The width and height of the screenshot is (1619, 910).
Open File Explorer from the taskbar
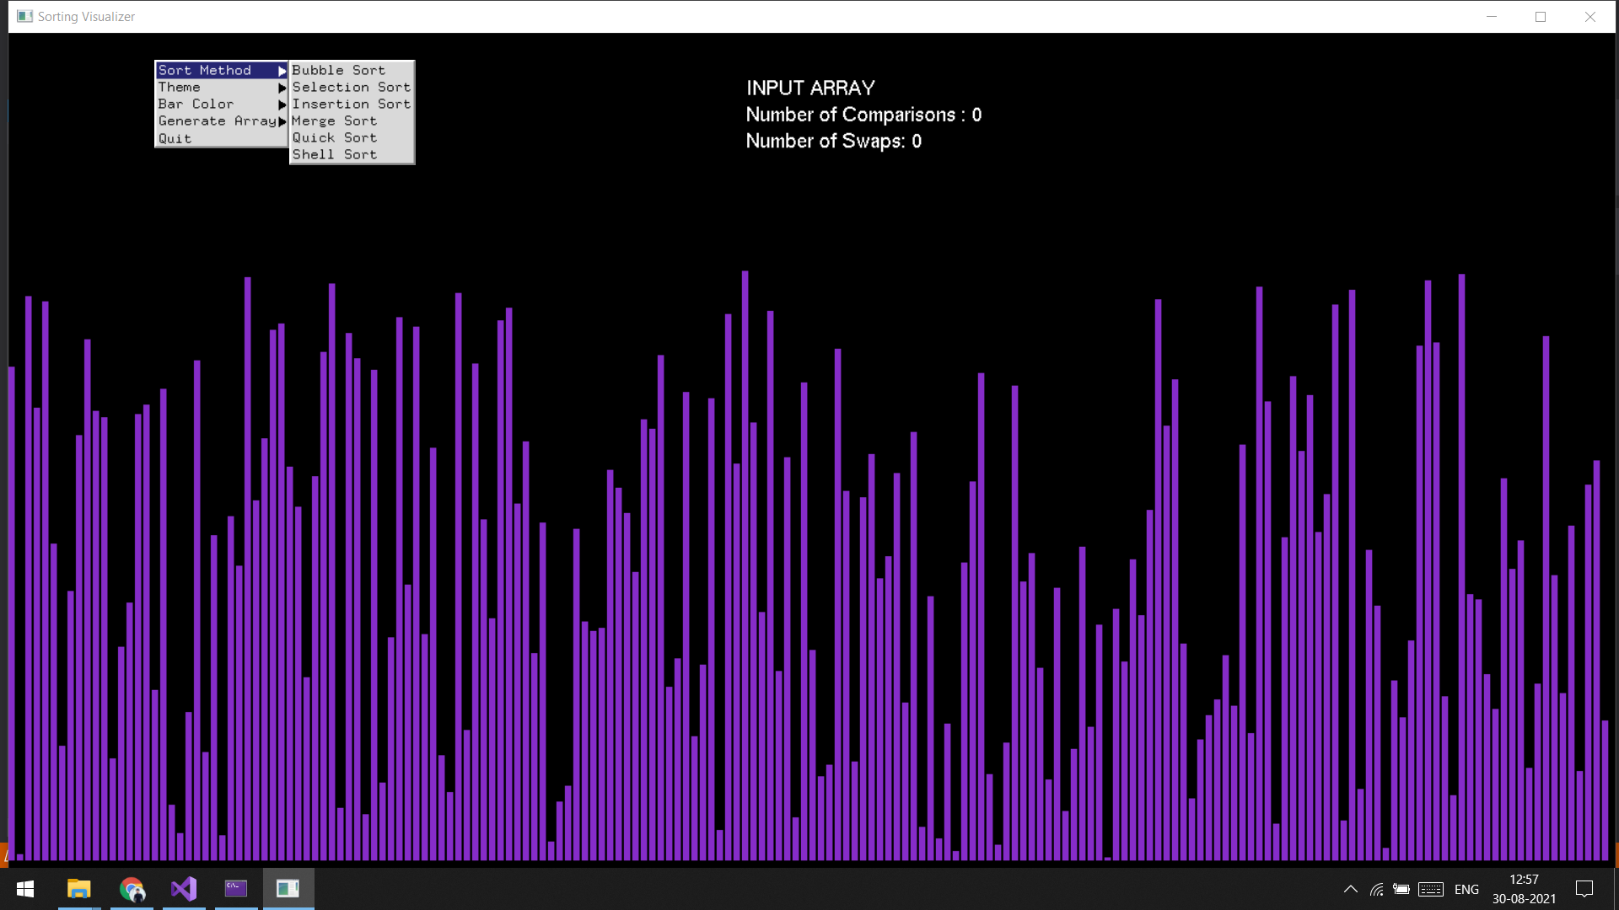point(78,888)
